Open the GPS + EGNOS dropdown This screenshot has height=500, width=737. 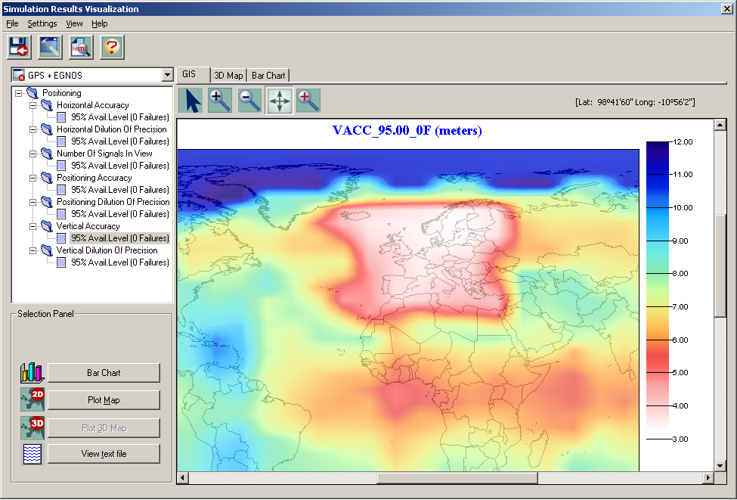point(167,75)
